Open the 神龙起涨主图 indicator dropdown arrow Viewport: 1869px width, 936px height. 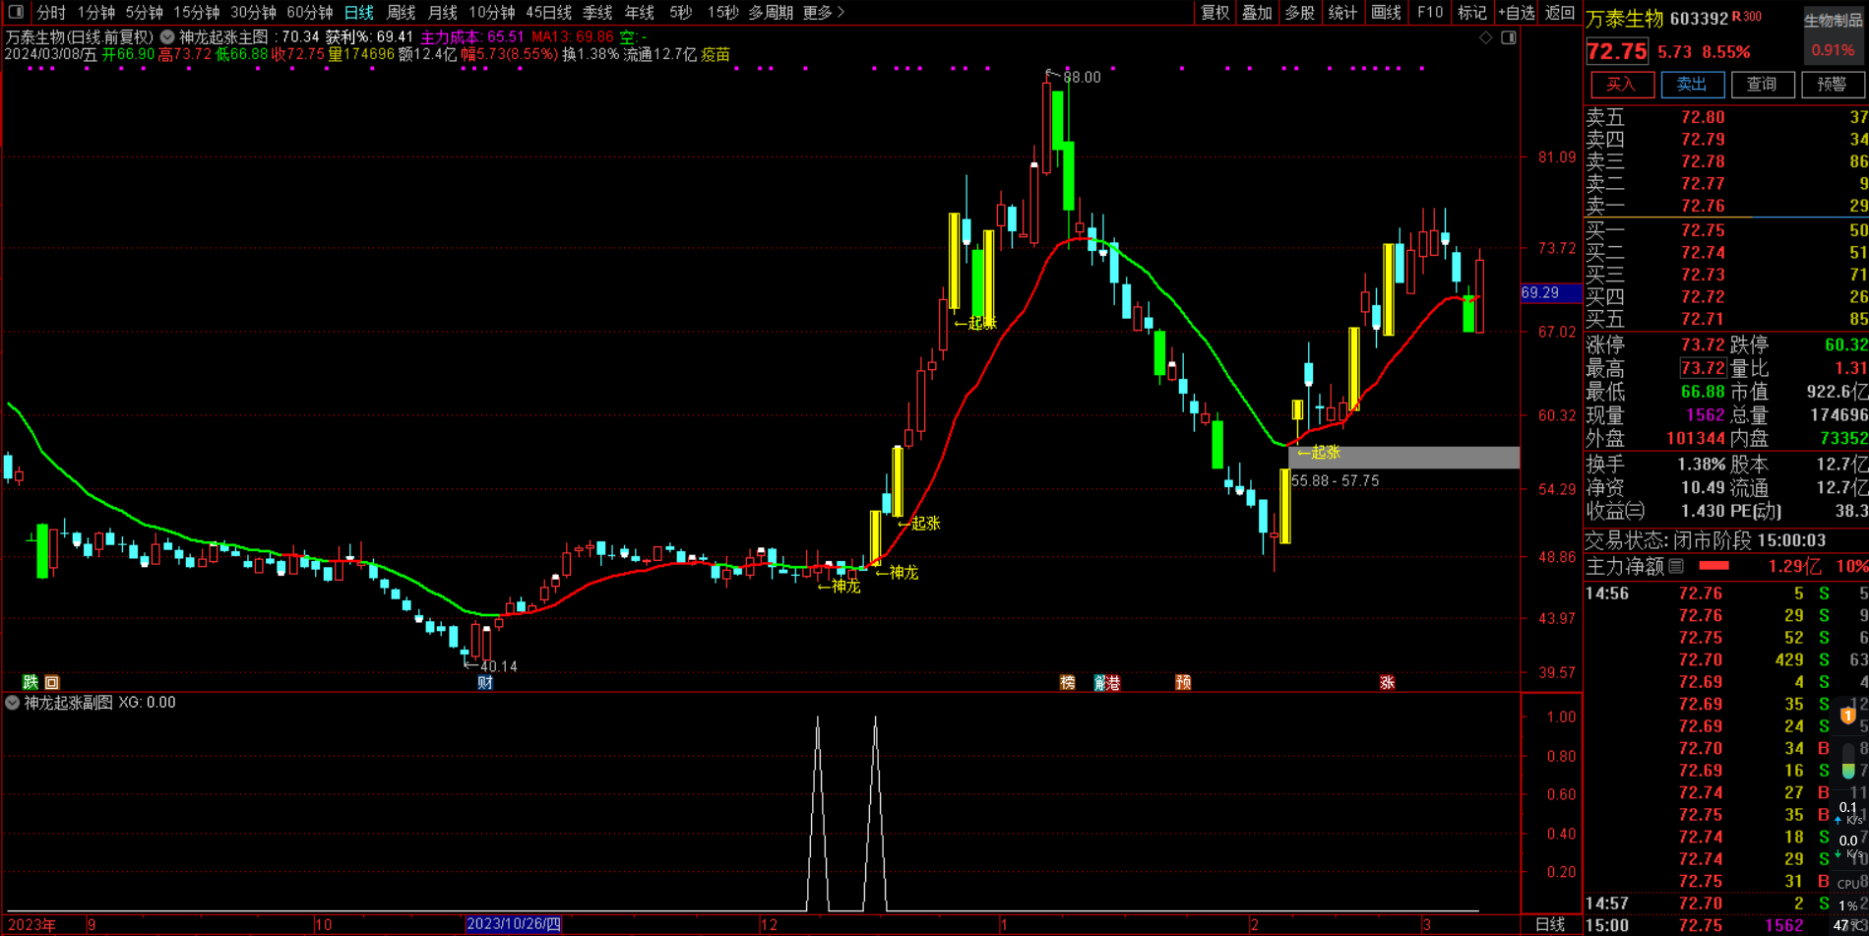[167, 36]
